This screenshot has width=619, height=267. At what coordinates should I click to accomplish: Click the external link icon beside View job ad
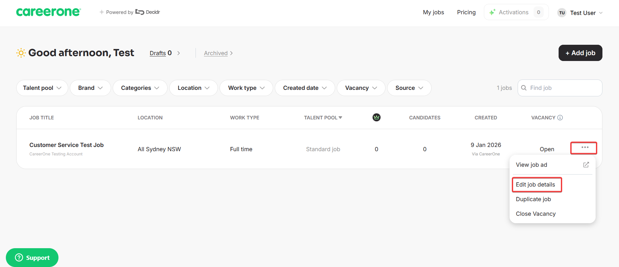click(586, 165)
